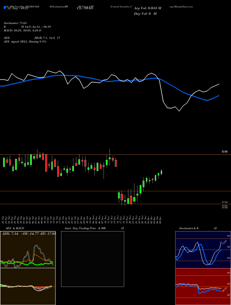The image size is (231, 305).
Task: Select the 'MACD: 50.28, 50.05, 0.23 D' line
Action: pyautogui.click(x=22, y=30)
